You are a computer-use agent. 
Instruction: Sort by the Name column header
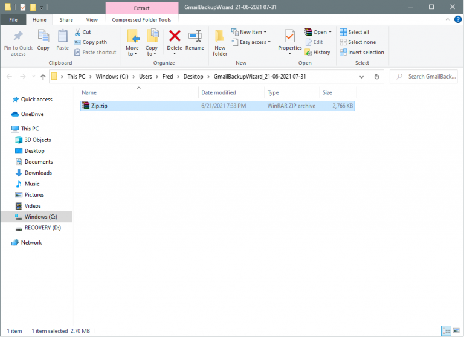pyautogui.click(x=139, y=92)
